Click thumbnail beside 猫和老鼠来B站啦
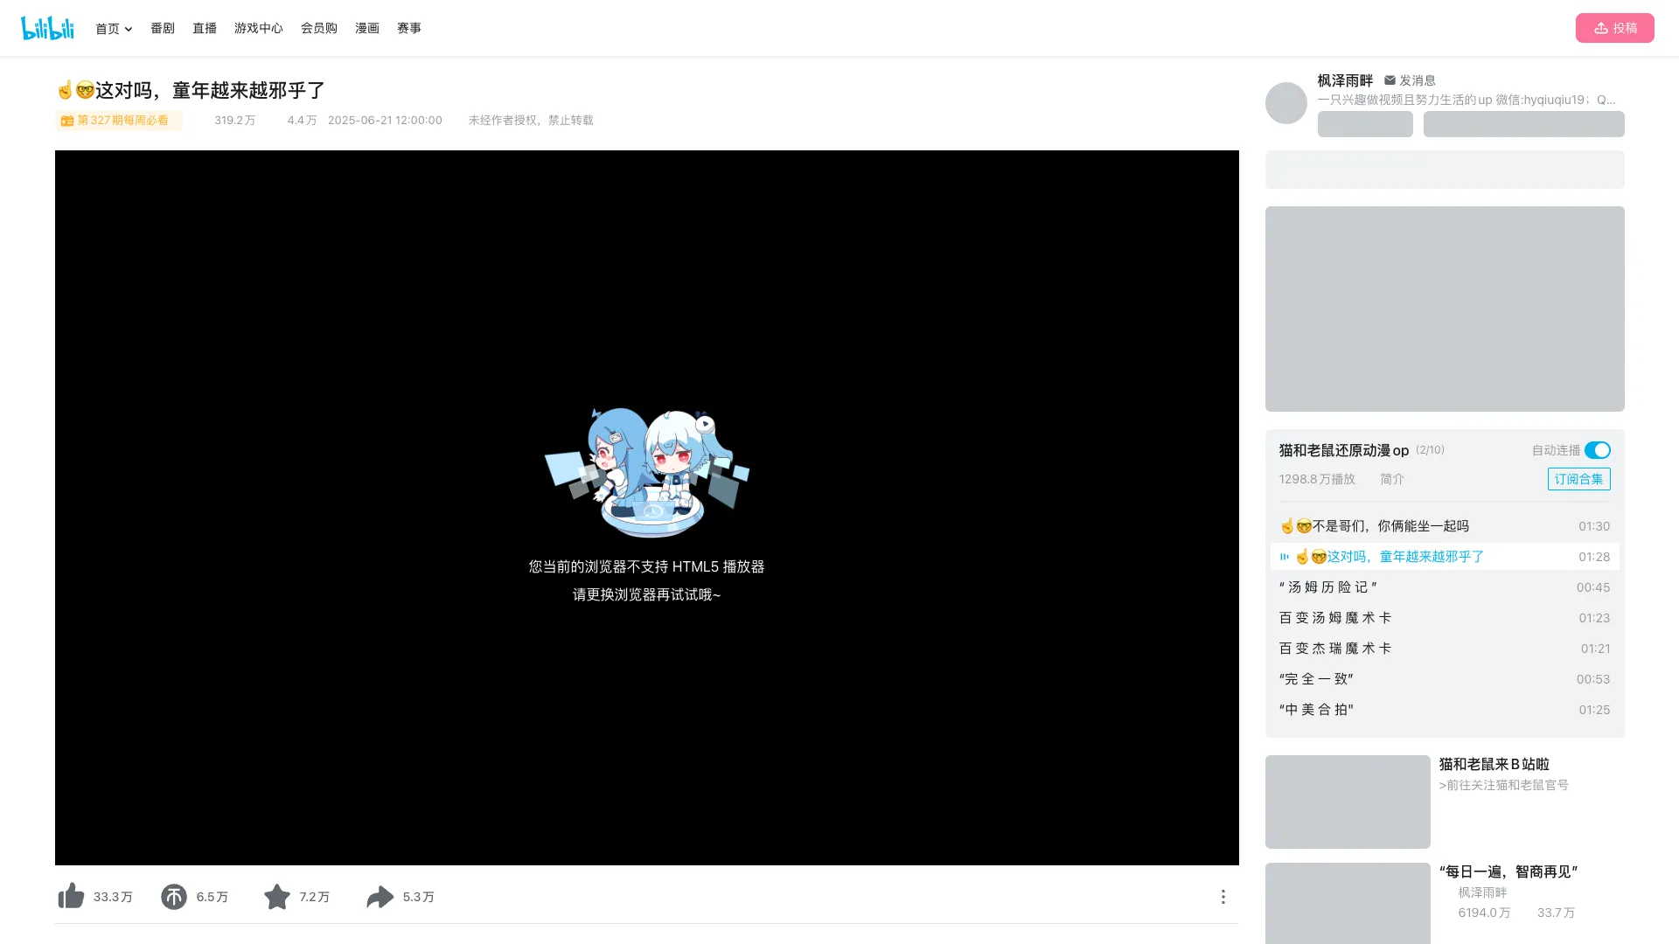Image resolution: width=1679 pixels, height=944 pixels. click(1348, 802)
